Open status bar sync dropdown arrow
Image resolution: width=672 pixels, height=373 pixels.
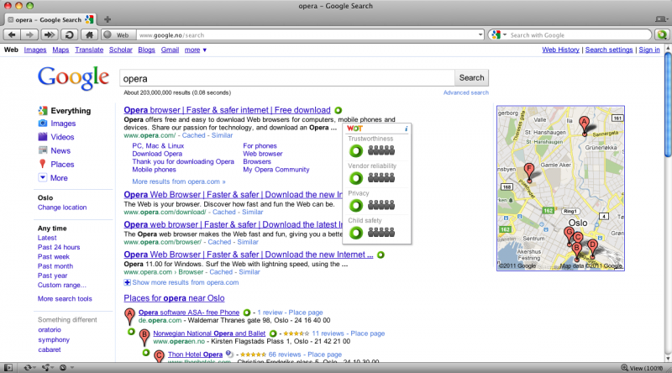coord(36,367)
